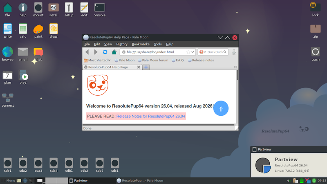Open the File menu
Screen dimensions: 327x184
coord(87,44)
